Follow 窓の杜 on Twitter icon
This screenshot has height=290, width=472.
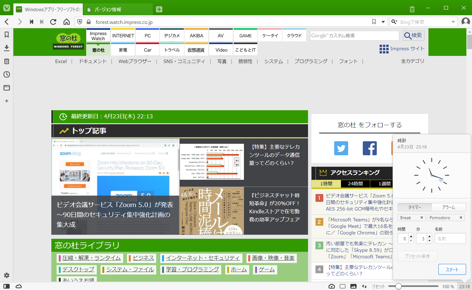point(341,148)
